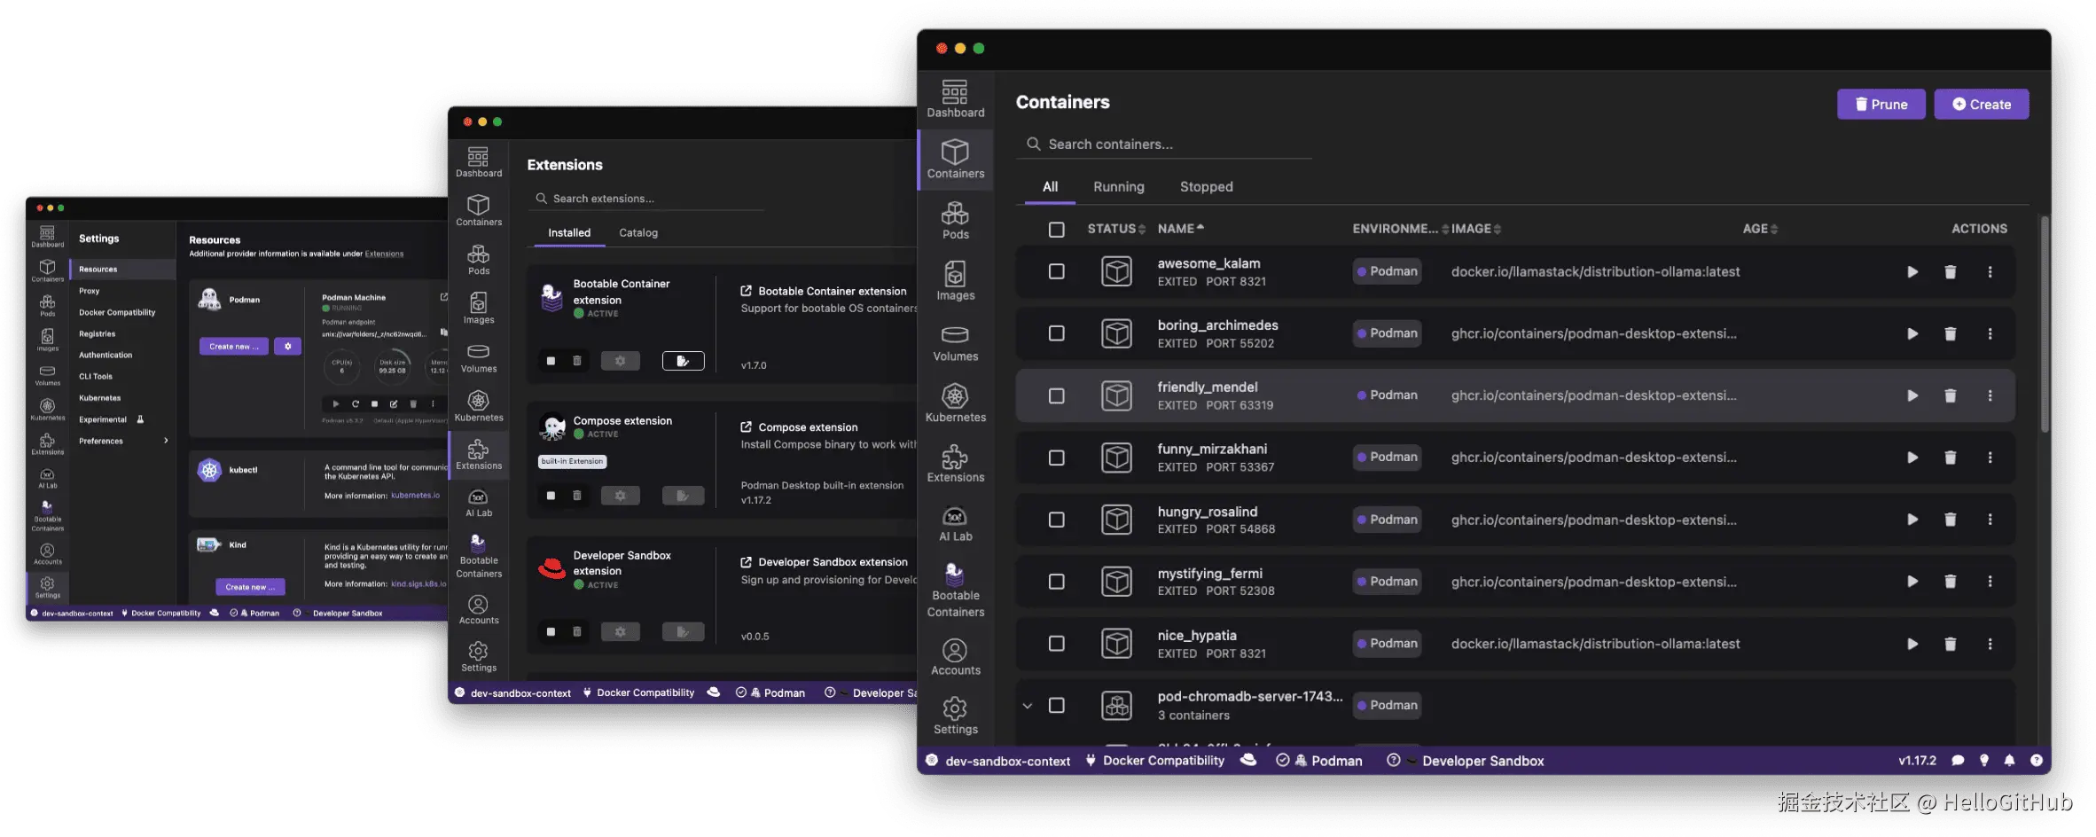The image size is (2096, 837).
Task: Click the Search extensions field
Action: point(645,199)
